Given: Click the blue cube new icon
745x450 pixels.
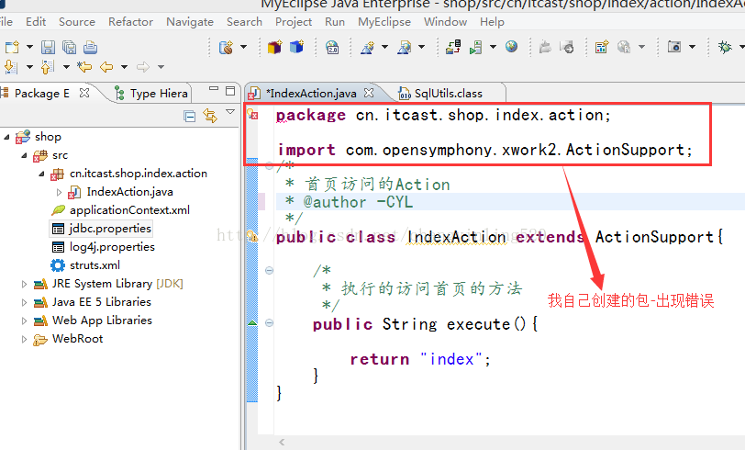Looking at the screenshot, I should pyautogui.click(x=297, y=47).
